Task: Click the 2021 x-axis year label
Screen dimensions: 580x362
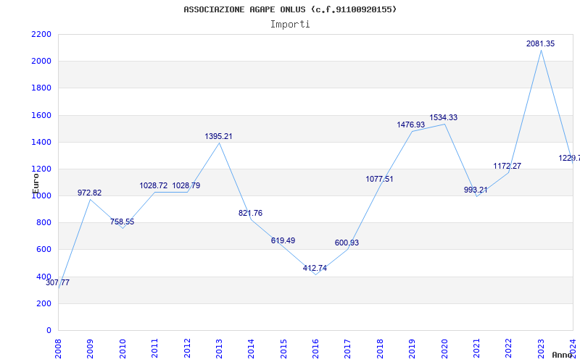Action: (476, 348)
